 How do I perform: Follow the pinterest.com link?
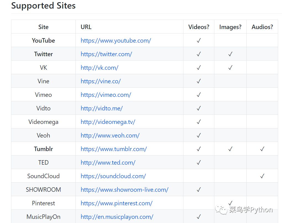117,203
